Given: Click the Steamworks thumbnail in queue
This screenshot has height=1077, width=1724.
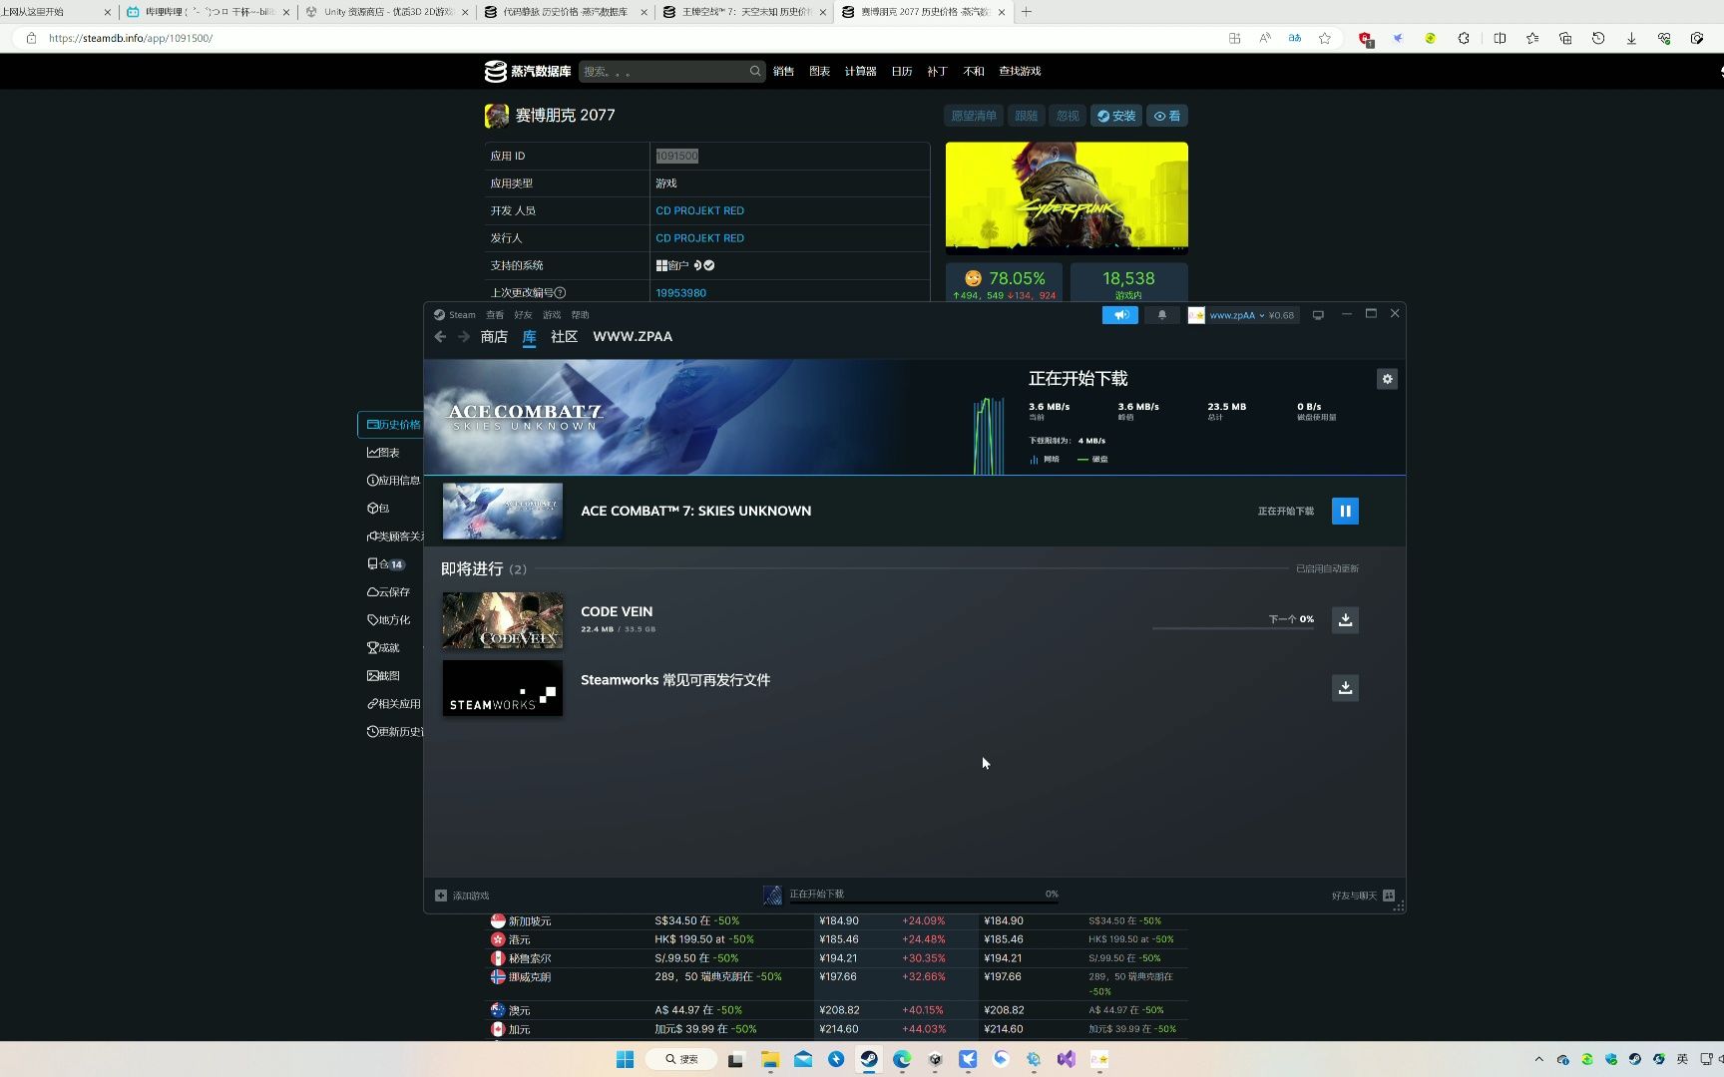Looking at the screenshot, I should [502, 688].
